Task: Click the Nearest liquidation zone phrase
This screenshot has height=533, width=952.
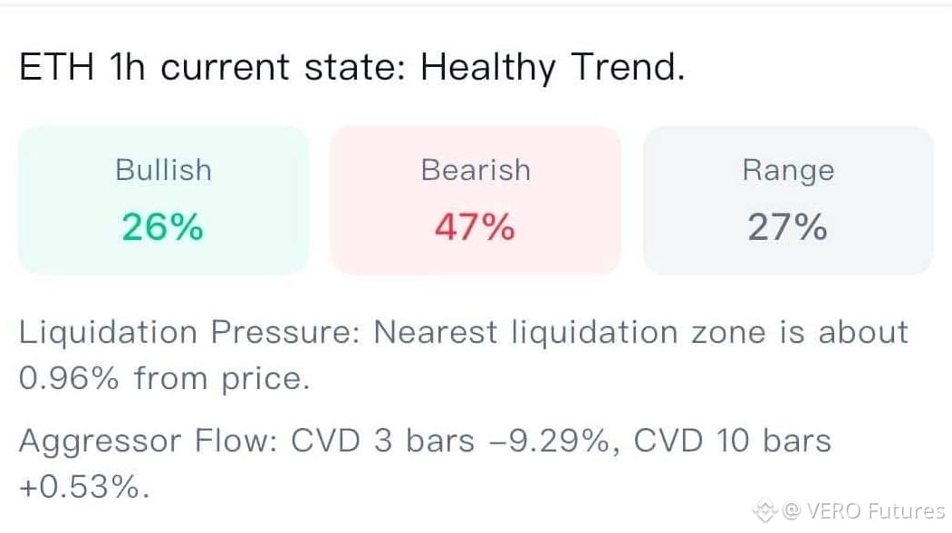Action: point(570,333)
